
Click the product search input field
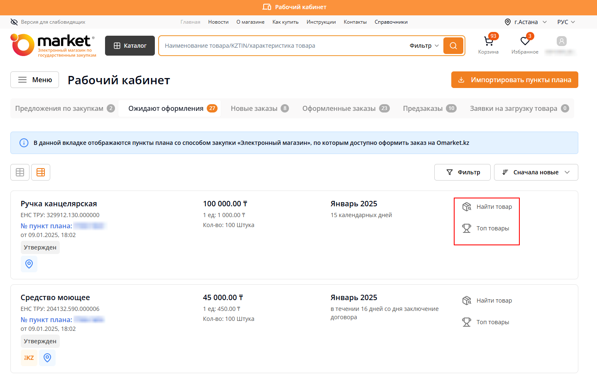click(282, 46)
